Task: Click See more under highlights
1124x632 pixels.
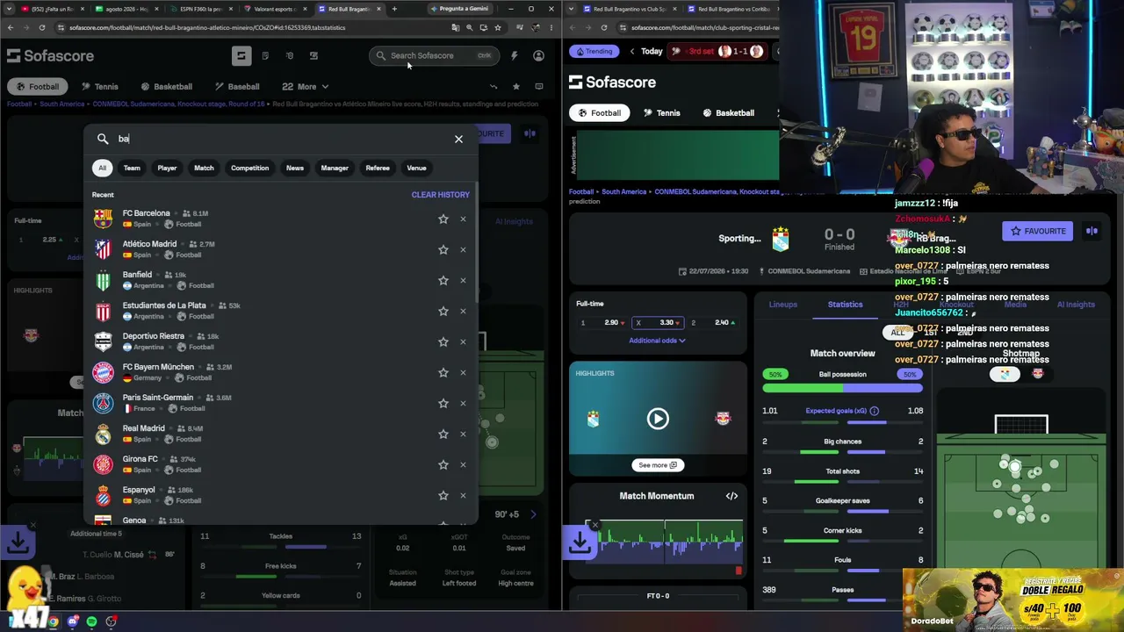Action: point(658,465)
